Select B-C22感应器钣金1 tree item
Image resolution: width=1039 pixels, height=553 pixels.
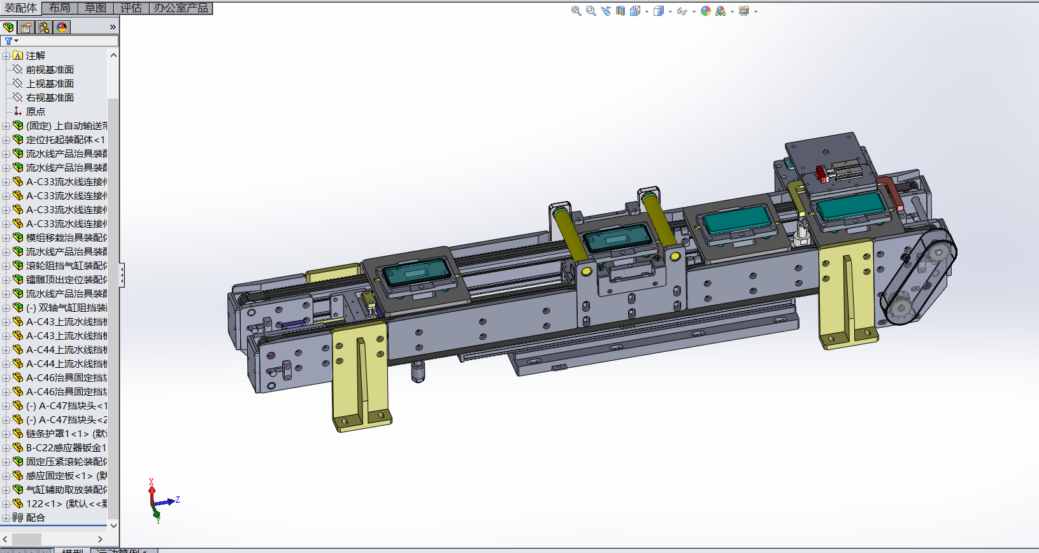click(66, 448)
